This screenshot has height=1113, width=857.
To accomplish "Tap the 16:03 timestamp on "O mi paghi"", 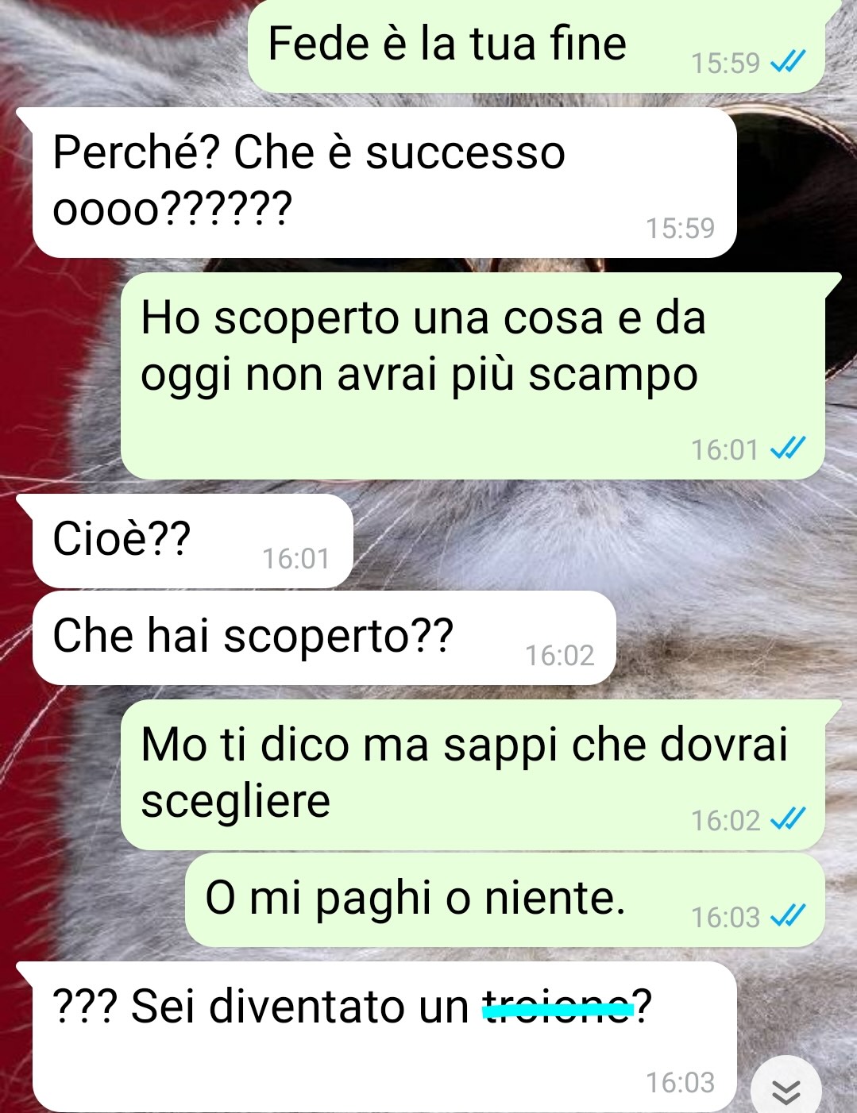I will click(x=725, y=917).
